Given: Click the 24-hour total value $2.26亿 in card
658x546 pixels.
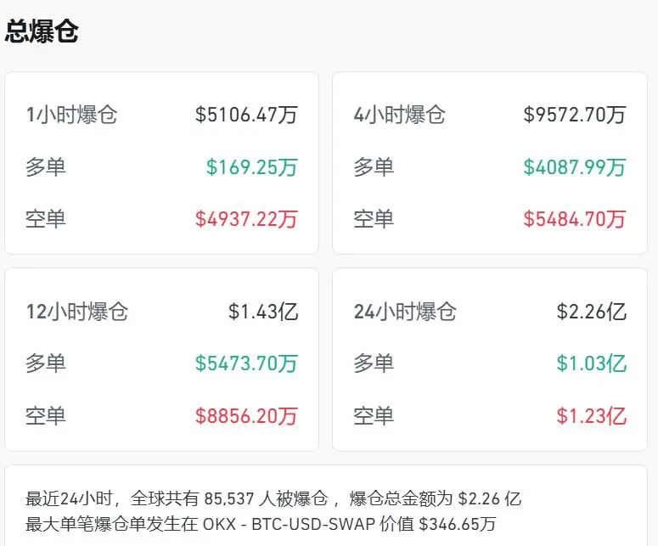Looking at the screenshot, I should click(x=592, y=312).
